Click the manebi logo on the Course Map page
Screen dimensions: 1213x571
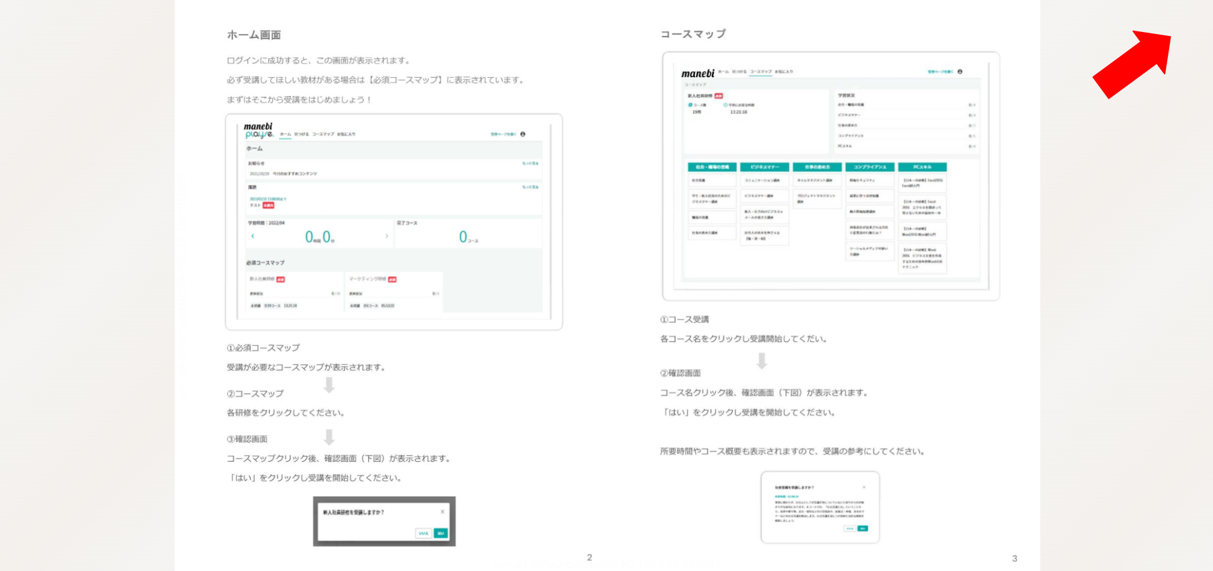[697, 73]
